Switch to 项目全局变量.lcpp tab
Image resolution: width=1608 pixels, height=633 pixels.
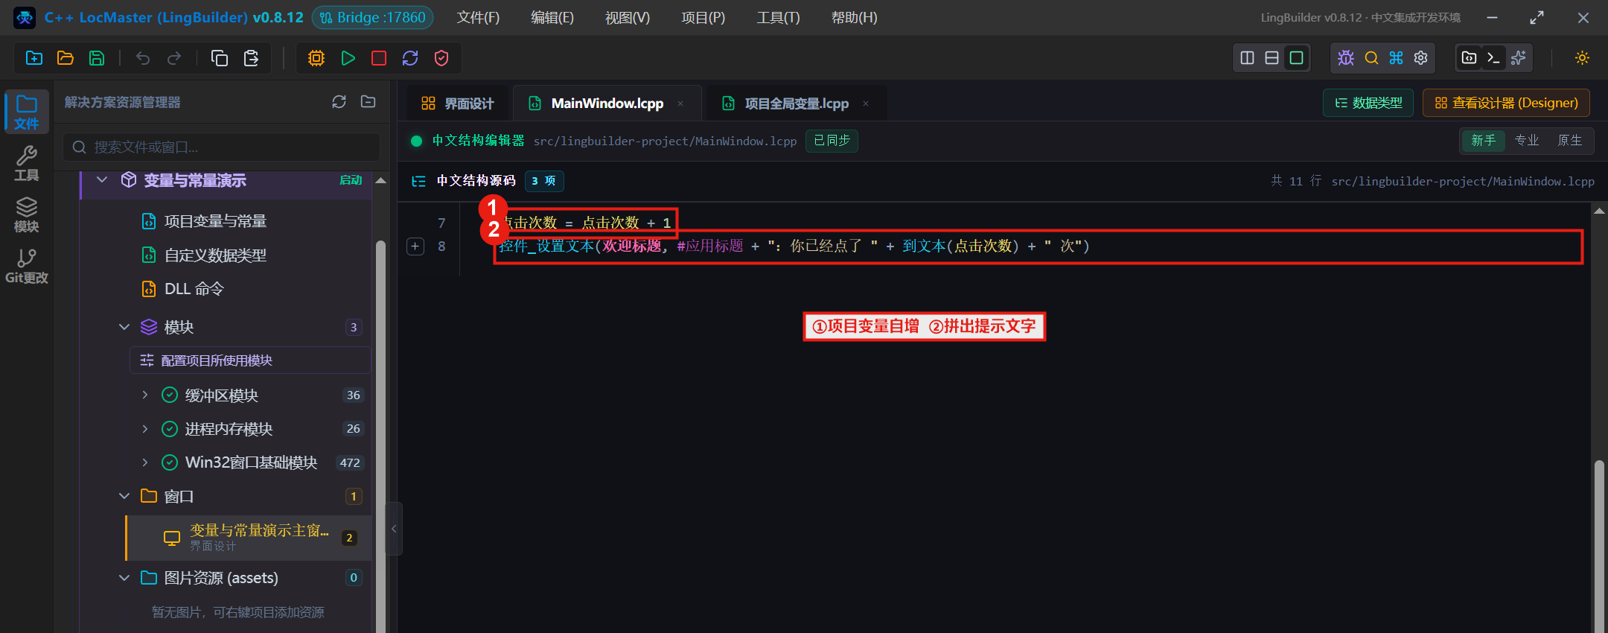click(797, 104)
